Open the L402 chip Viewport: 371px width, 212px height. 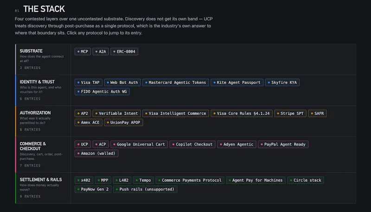[122, 180]
